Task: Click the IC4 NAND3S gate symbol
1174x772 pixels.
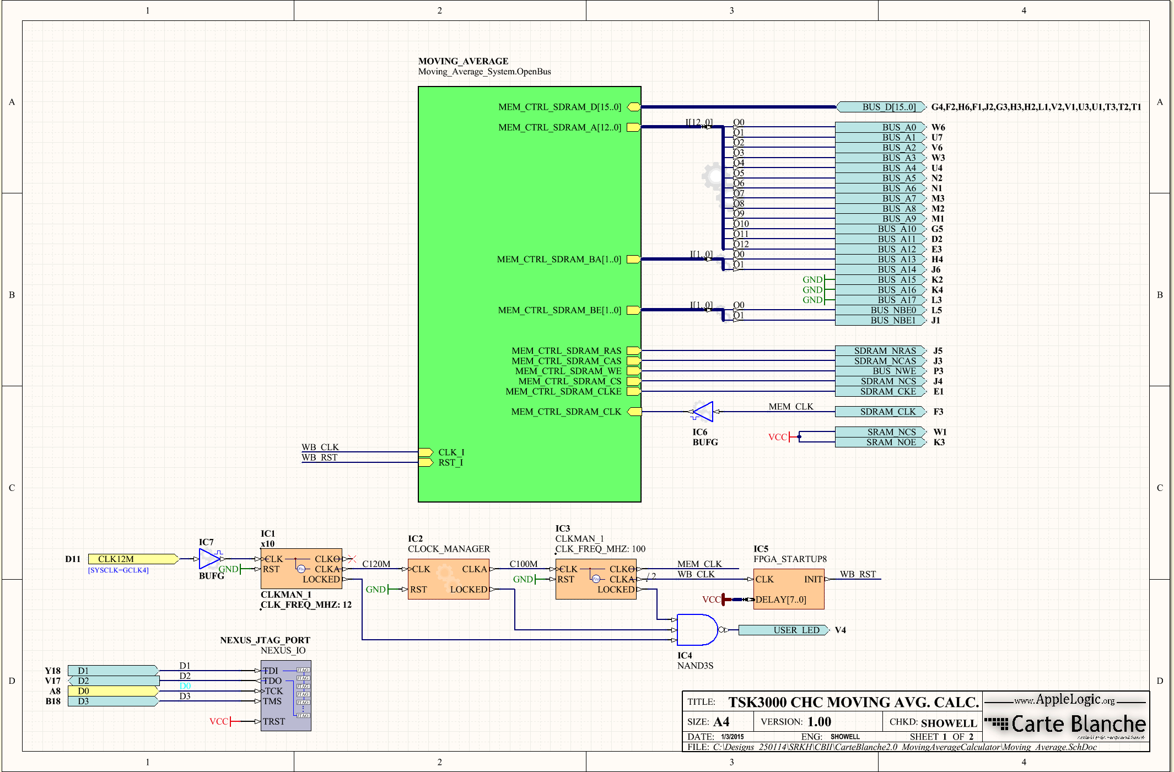Action: 698,629
